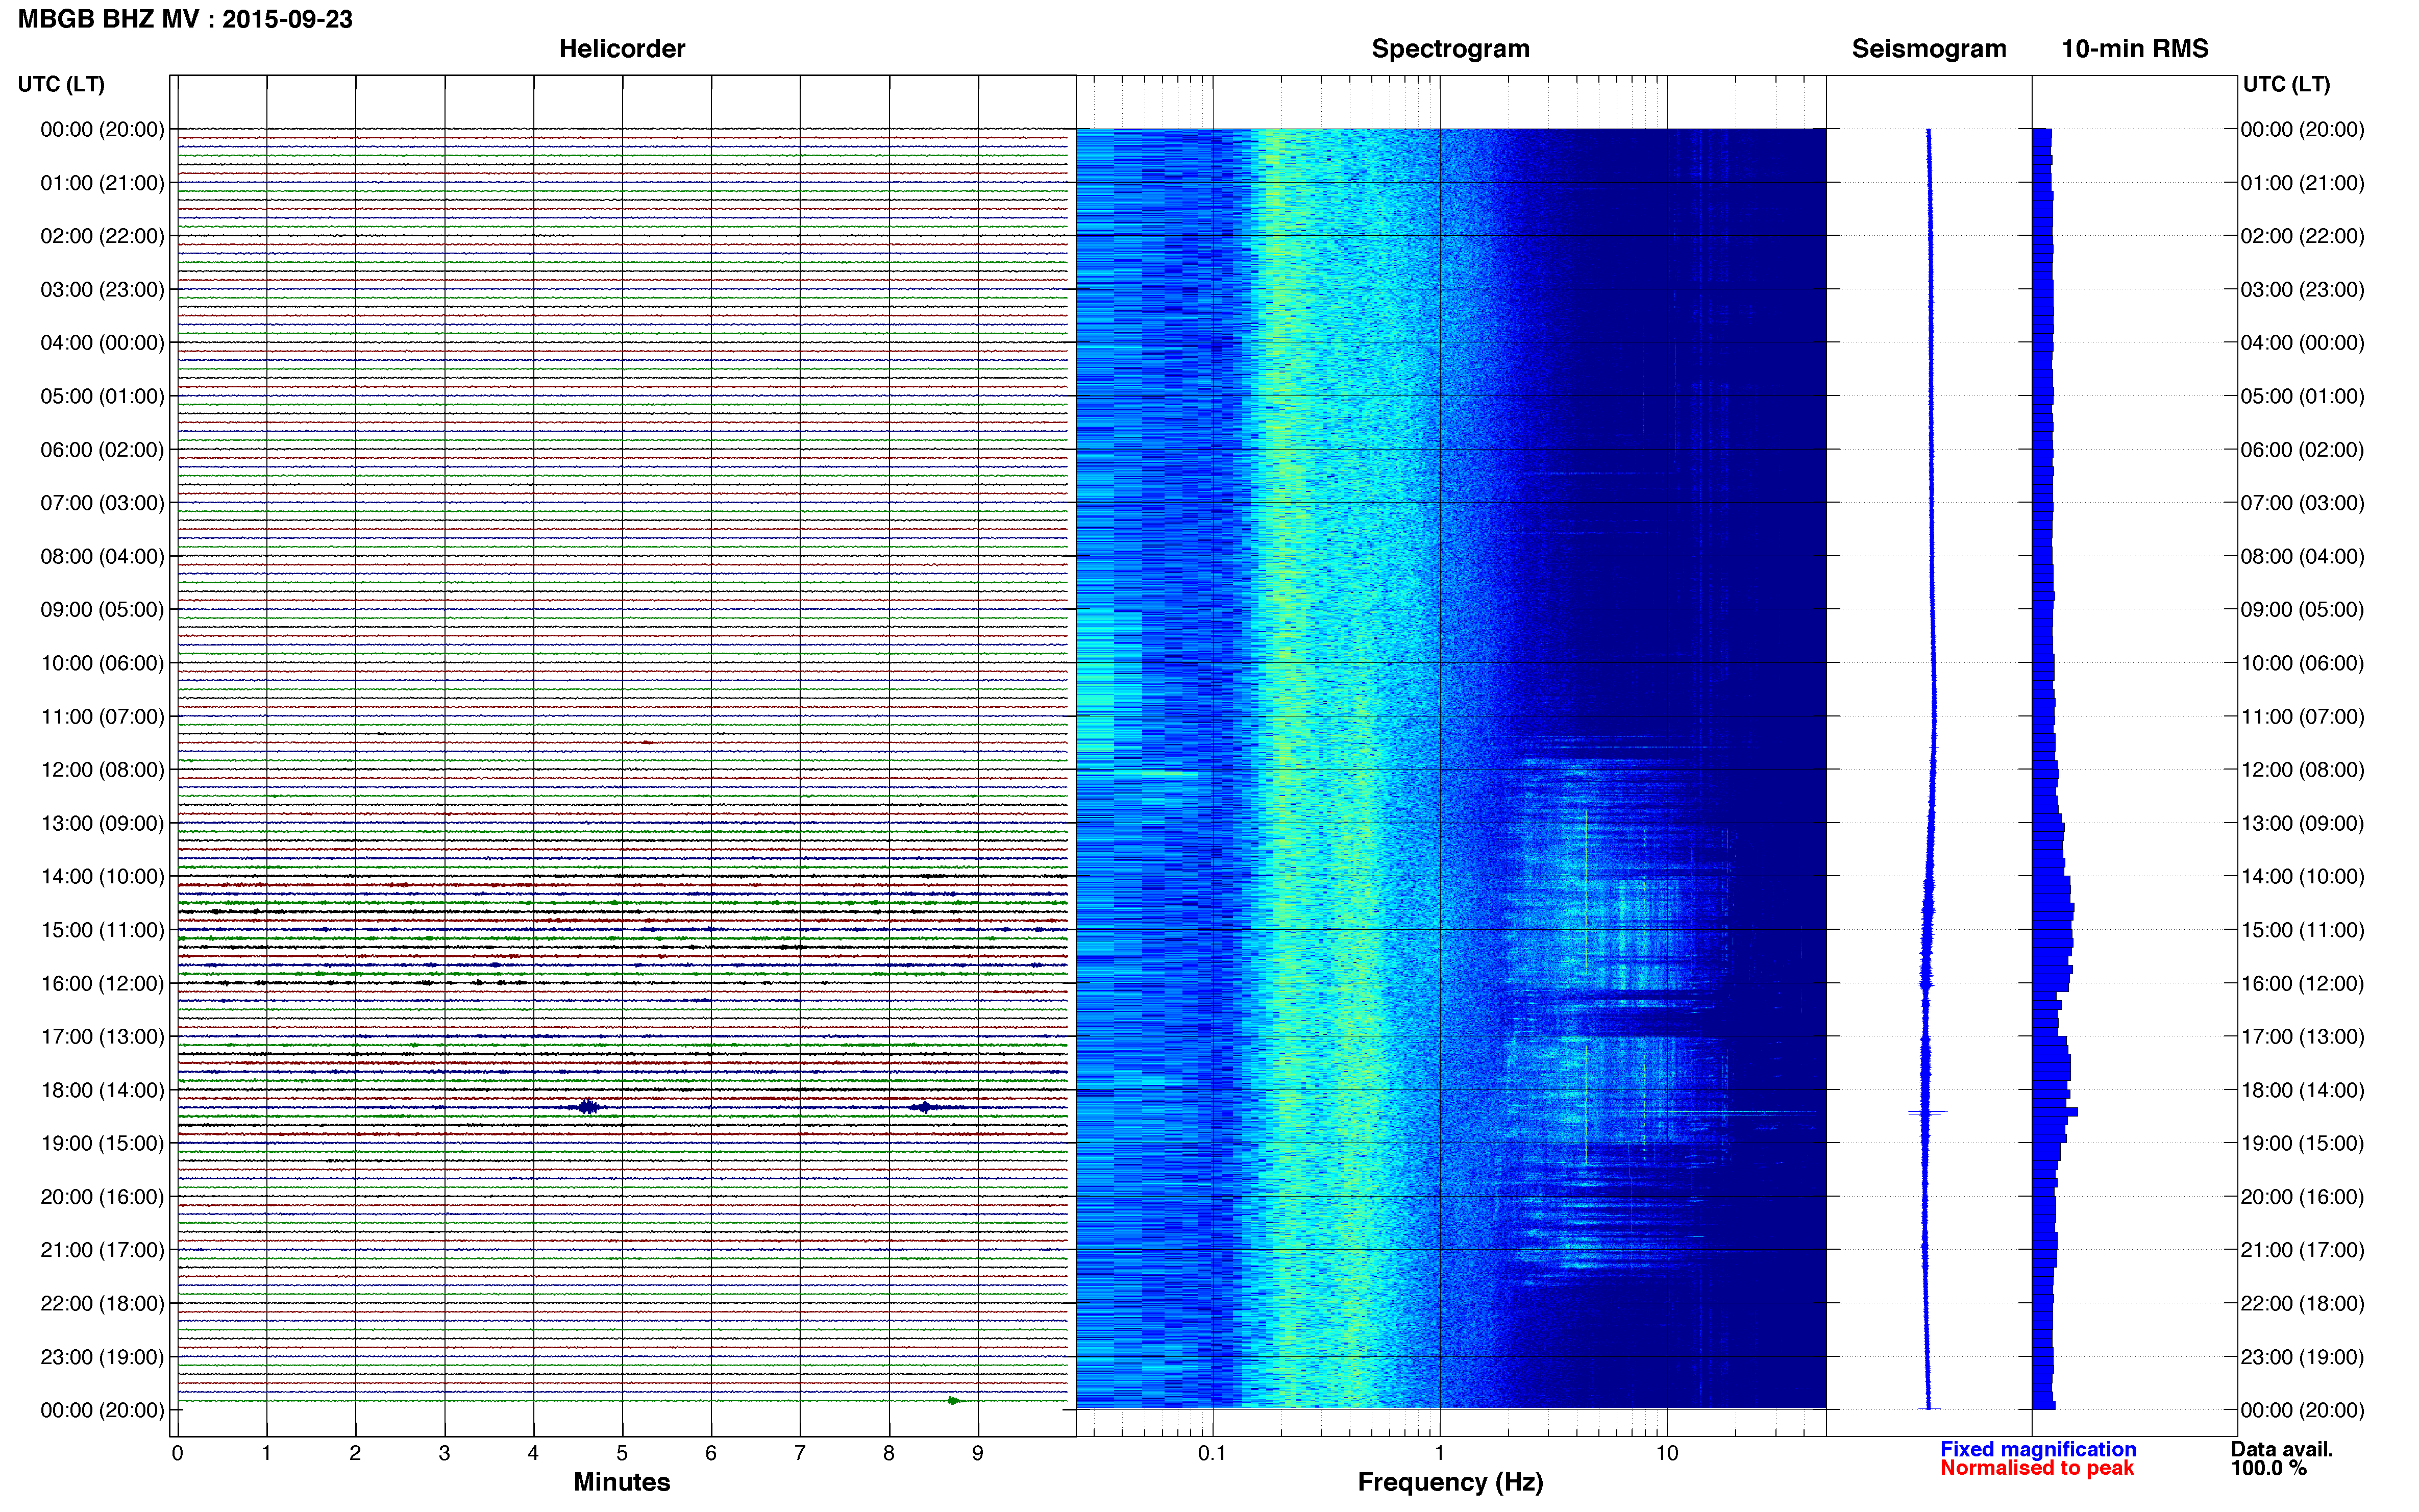Click the first RMS bar at 00:00

2042,133
